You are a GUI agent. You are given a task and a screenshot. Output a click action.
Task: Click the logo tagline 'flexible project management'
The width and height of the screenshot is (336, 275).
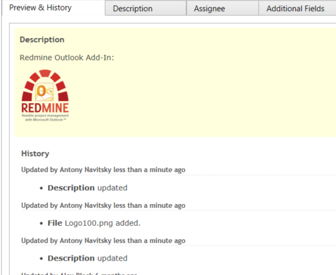[45, 116]
